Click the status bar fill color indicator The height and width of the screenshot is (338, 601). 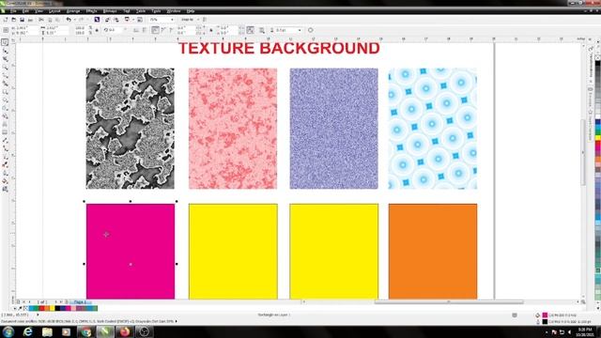545,315
